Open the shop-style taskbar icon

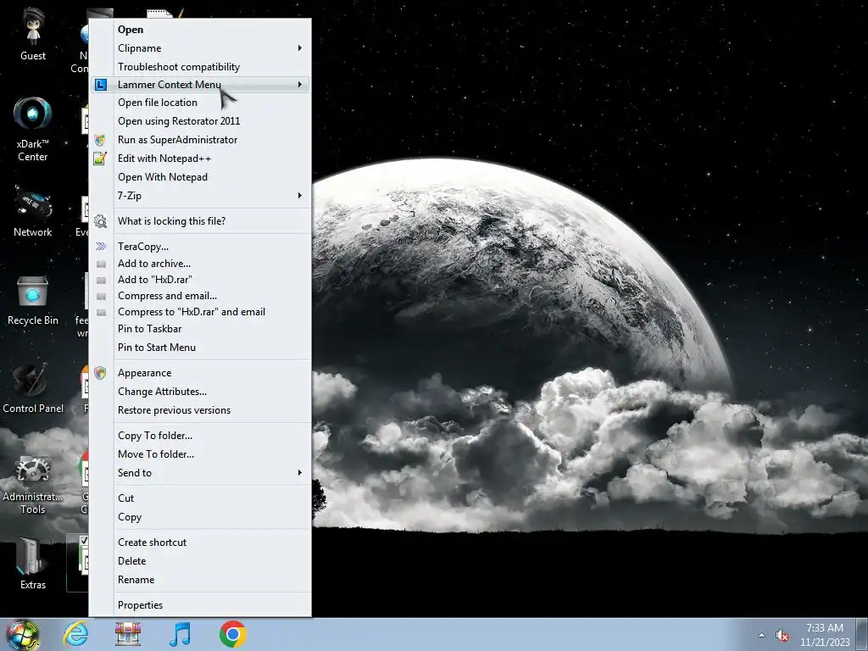pyautogui.click(x=128, y=634)
